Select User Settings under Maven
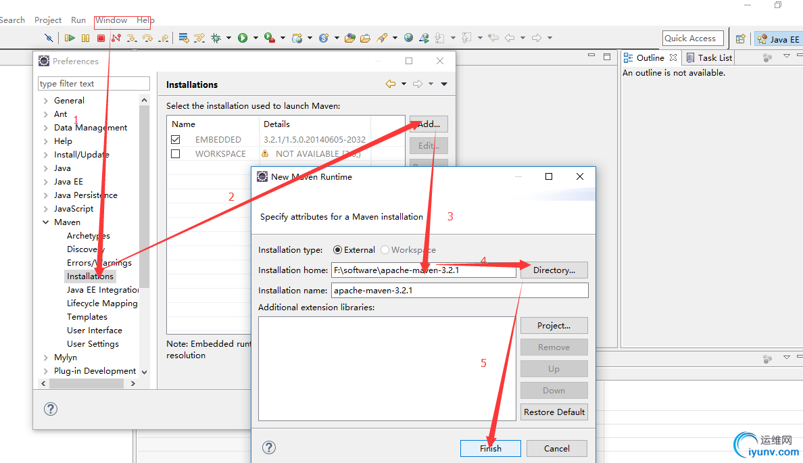 pyautogui.click(x=93, y=343)
